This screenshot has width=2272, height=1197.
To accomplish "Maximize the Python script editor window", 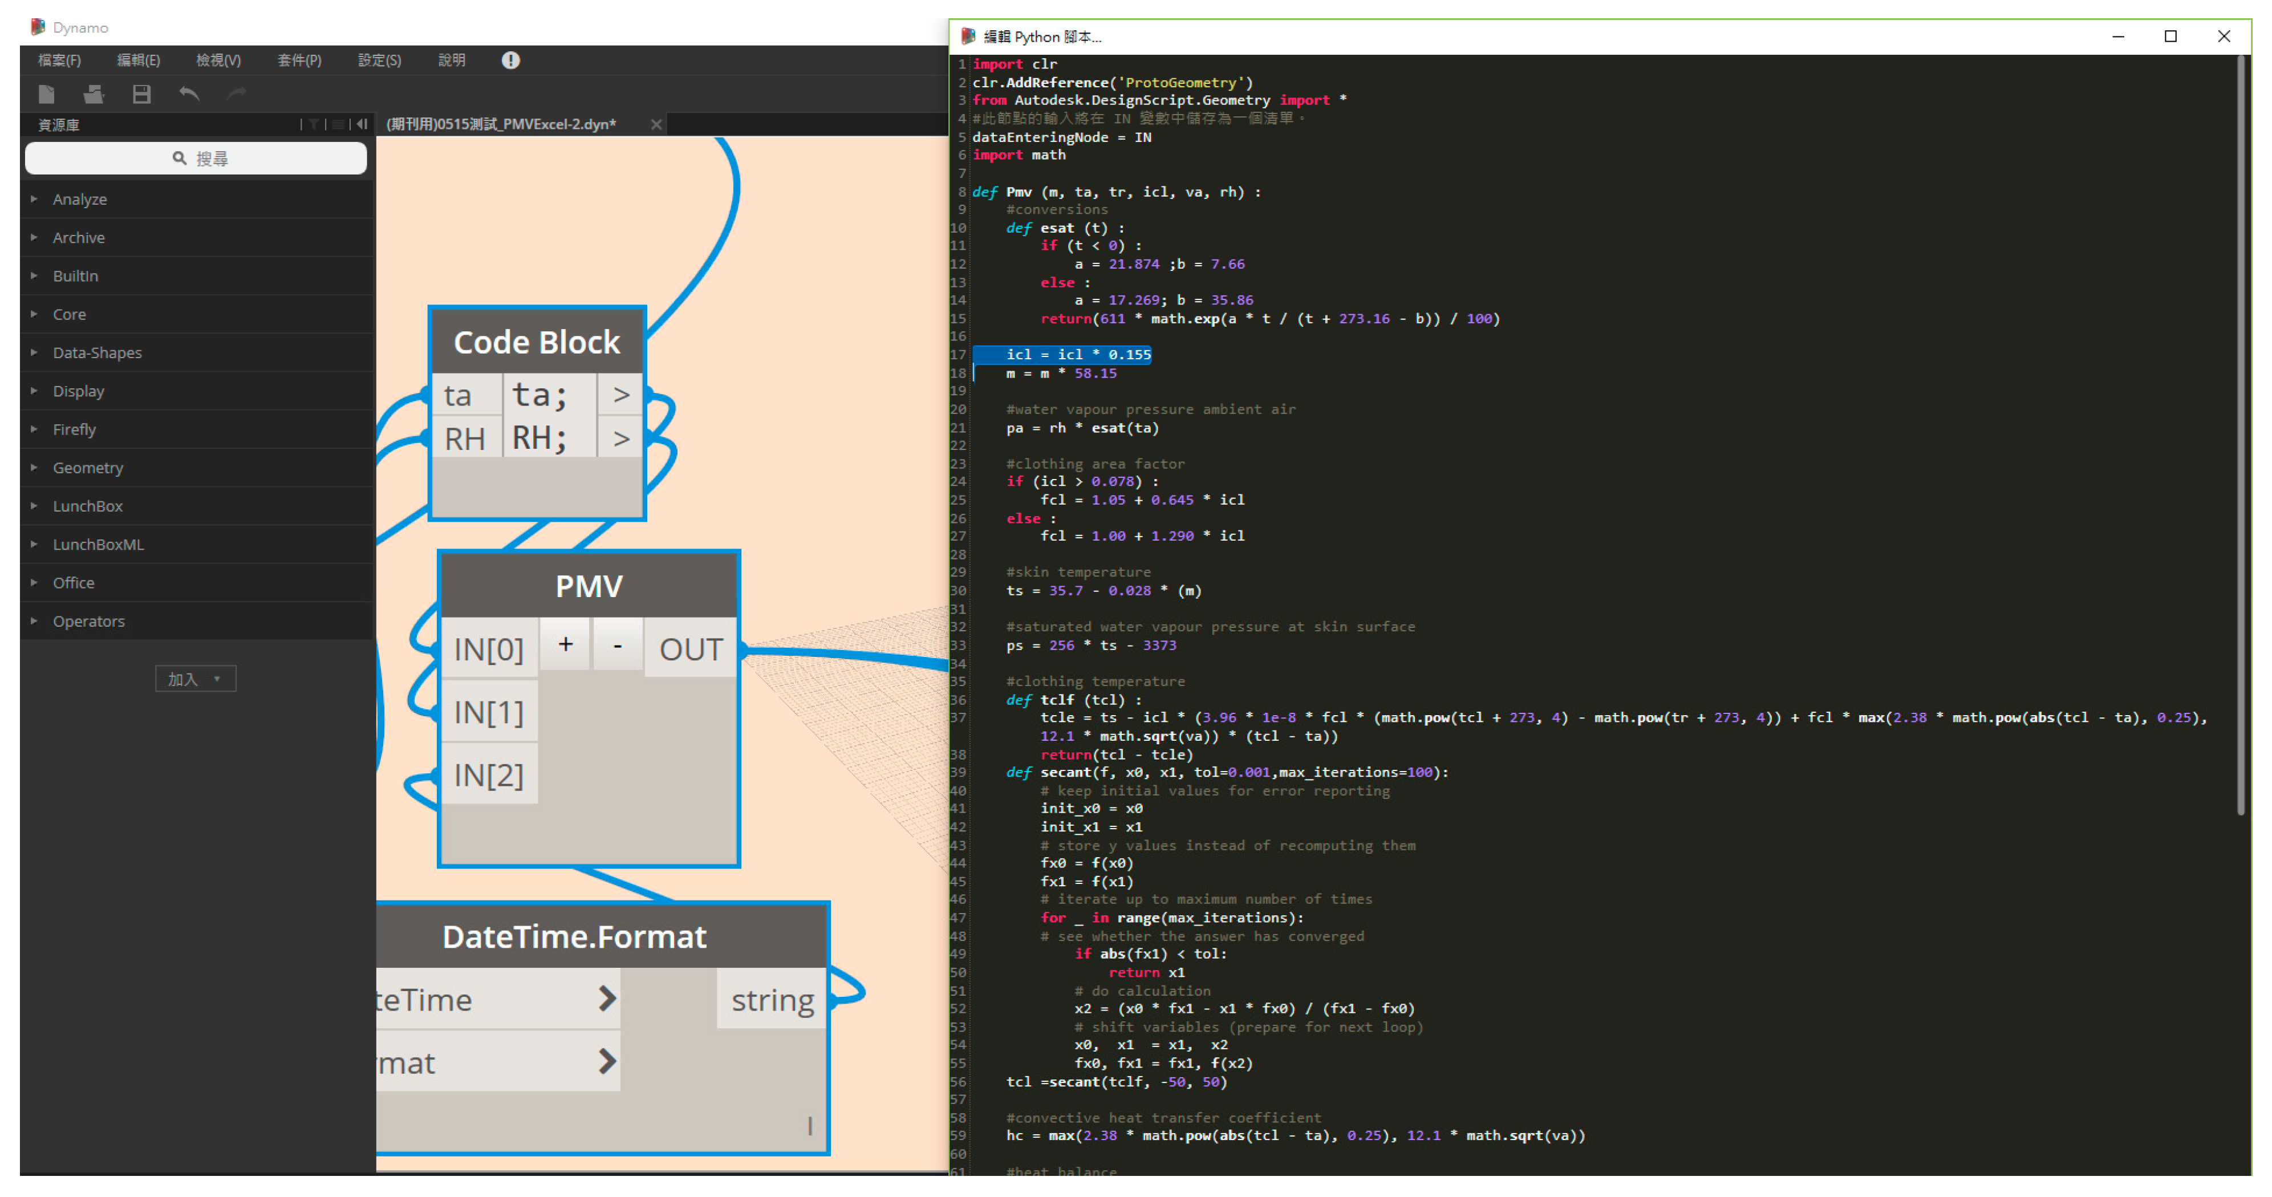I will coord(2170,36).
